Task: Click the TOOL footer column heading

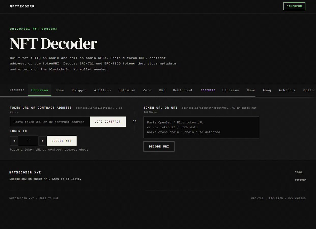Action: click(299, 172)
